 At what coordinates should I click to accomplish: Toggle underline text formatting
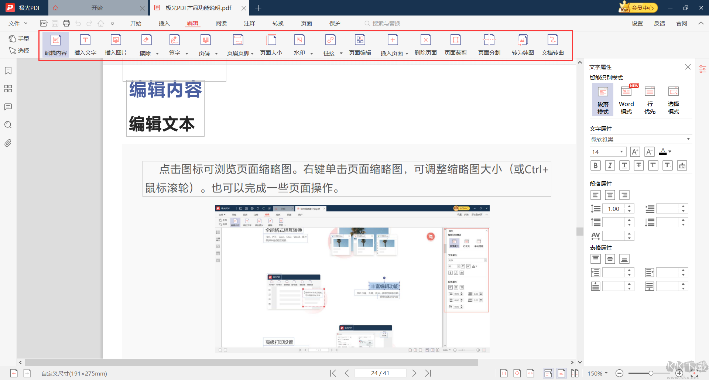624,165
